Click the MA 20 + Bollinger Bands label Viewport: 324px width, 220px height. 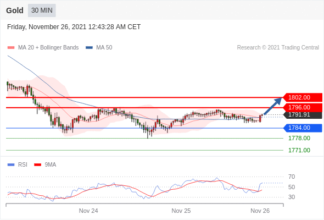click(x=48, y=48)
